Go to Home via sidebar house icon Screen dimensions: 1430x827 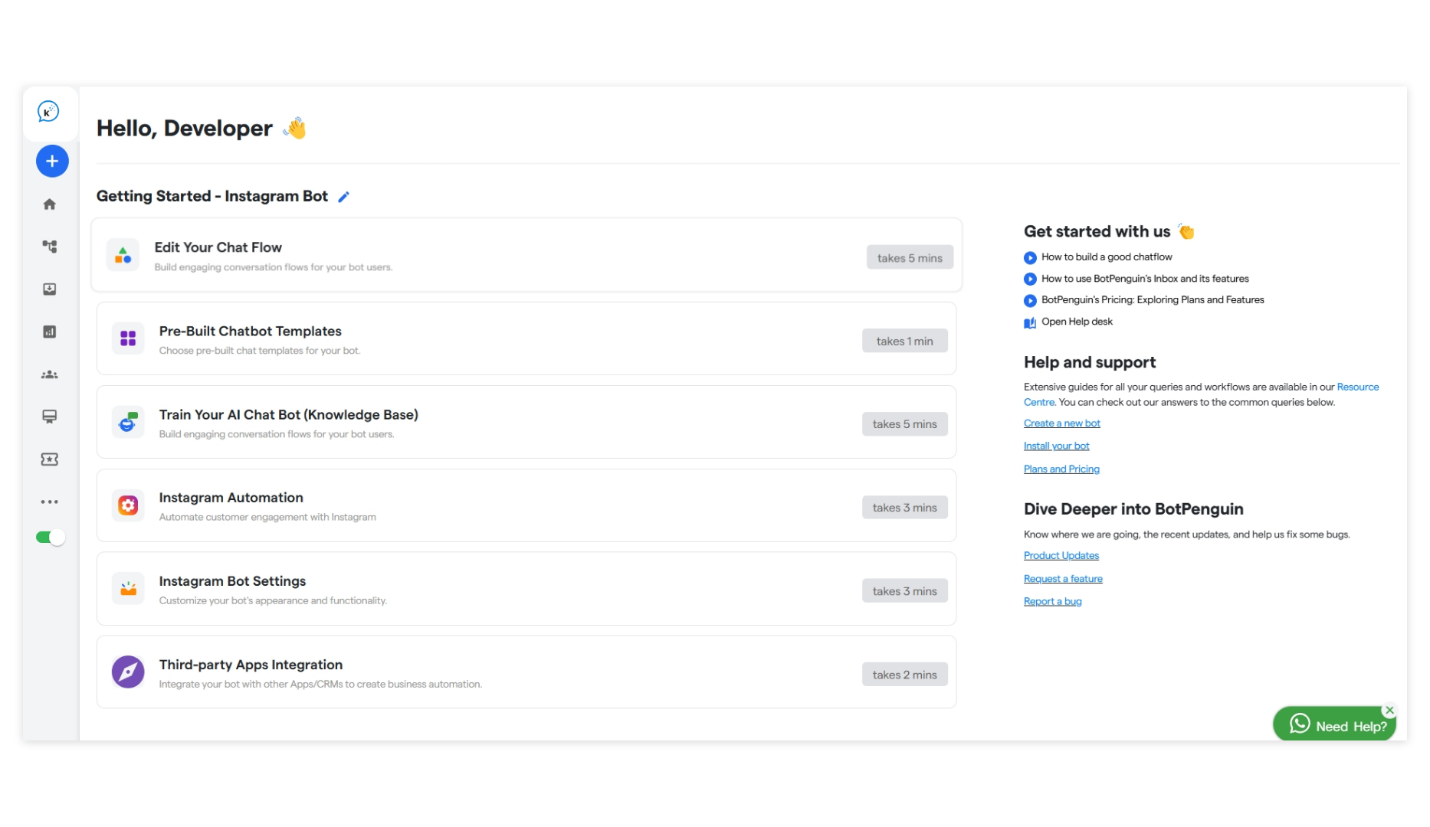[x=50, y=204]
